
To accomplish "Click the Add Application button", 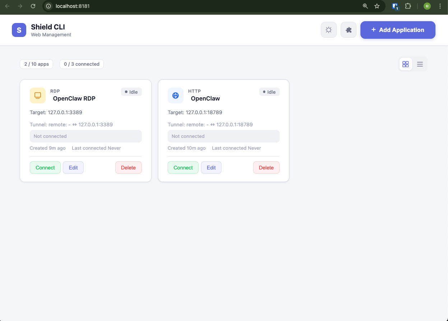I will point(398,30).
